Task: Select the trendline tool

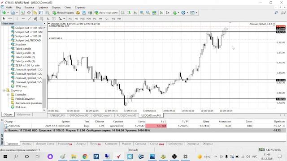Action: point(29,19)
